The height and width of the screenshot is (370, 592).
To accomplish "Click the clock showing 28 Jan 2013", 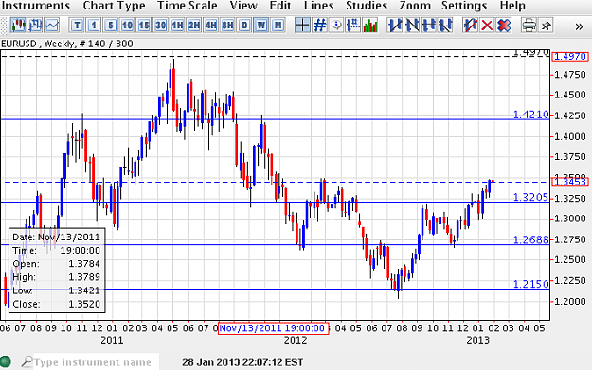I will [242, 362].
